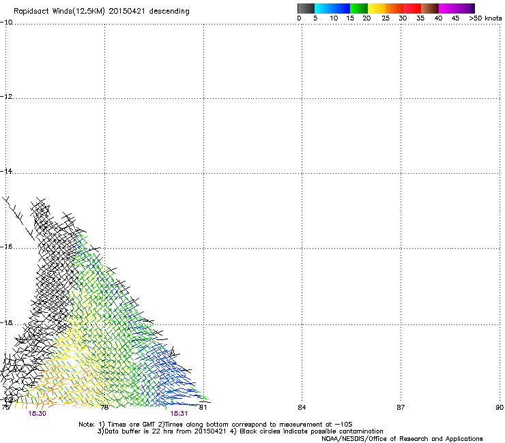Click the note "Times are GMT" line

coord(216,425)
